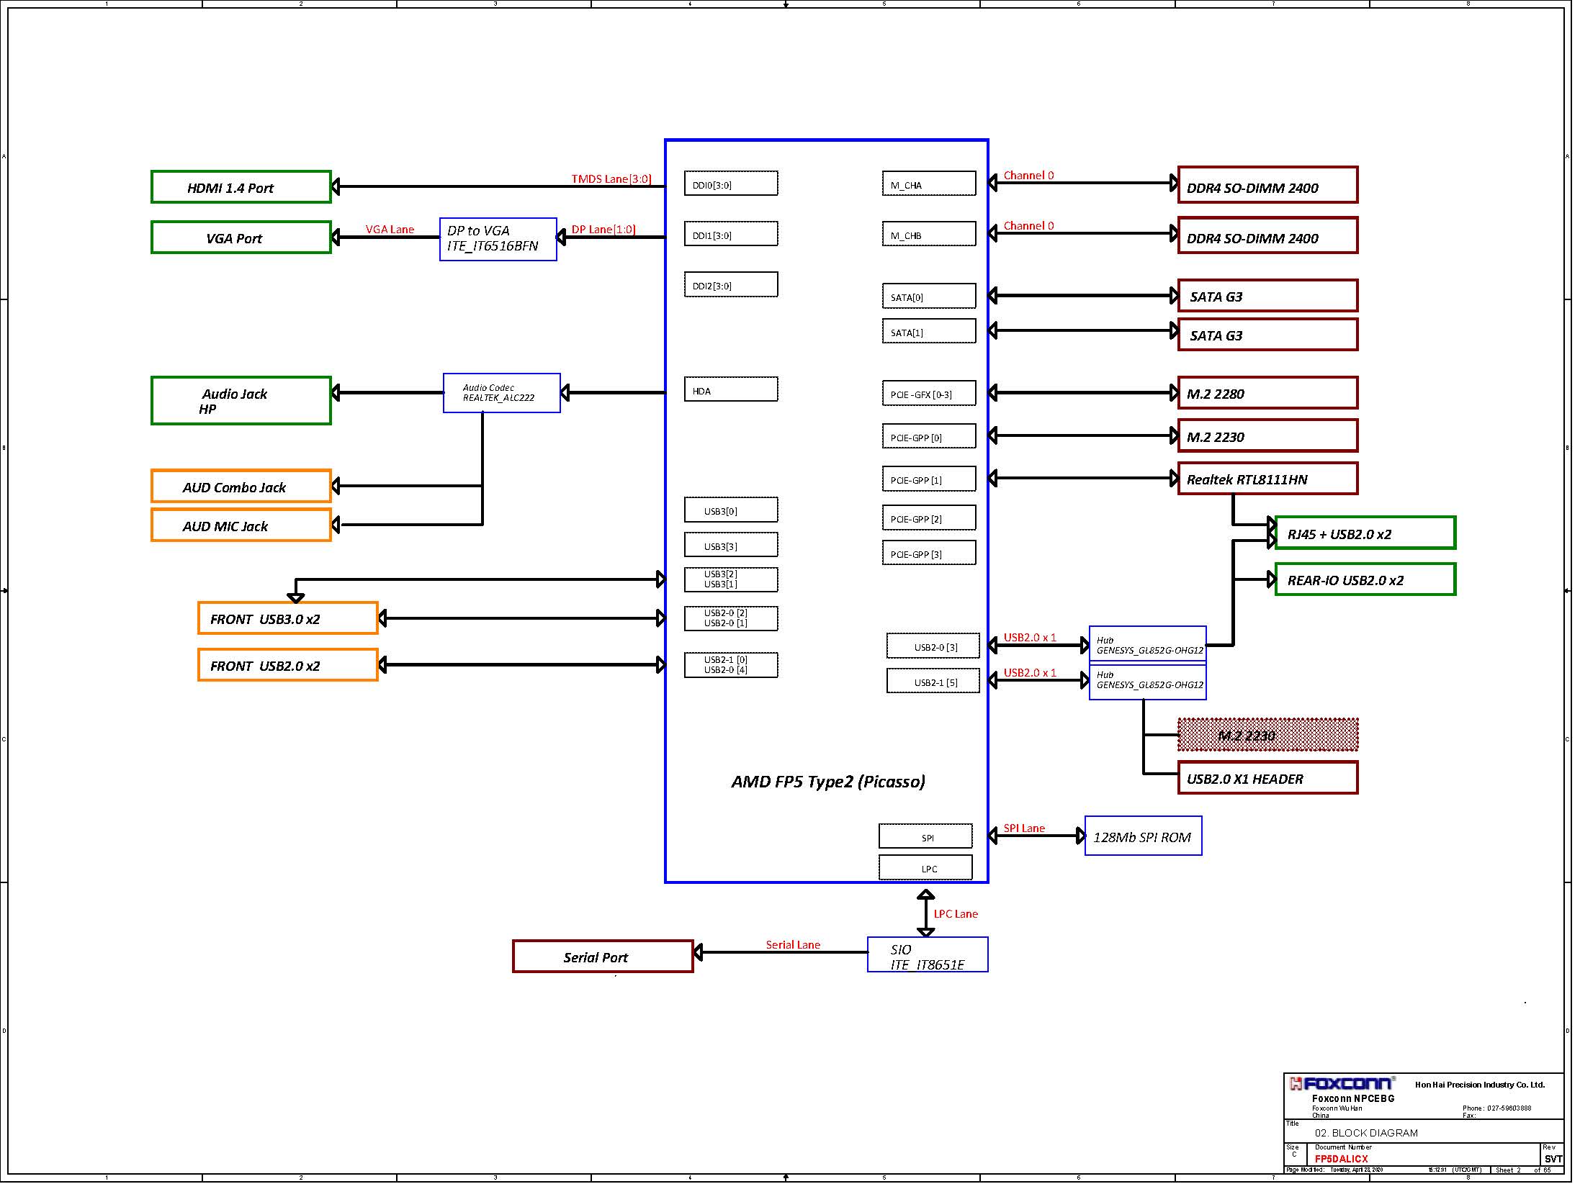Select the "Realtek RTL8111HN" LAN block
Viewport: 1580px width, 1184px height.
[x=1268, y=479]
